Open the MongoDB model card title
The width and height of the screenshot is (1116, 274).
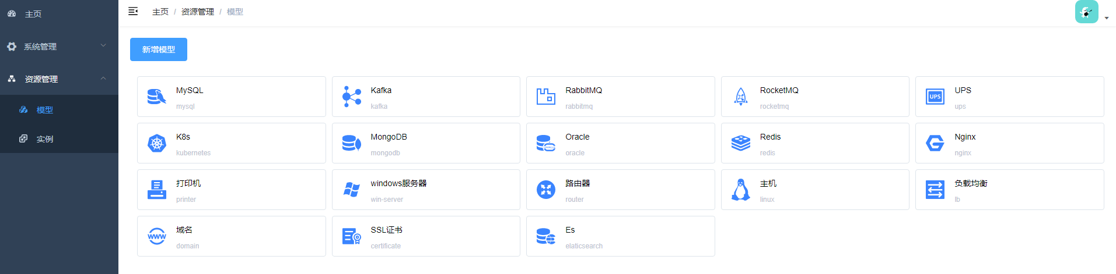tap(389, 137)
